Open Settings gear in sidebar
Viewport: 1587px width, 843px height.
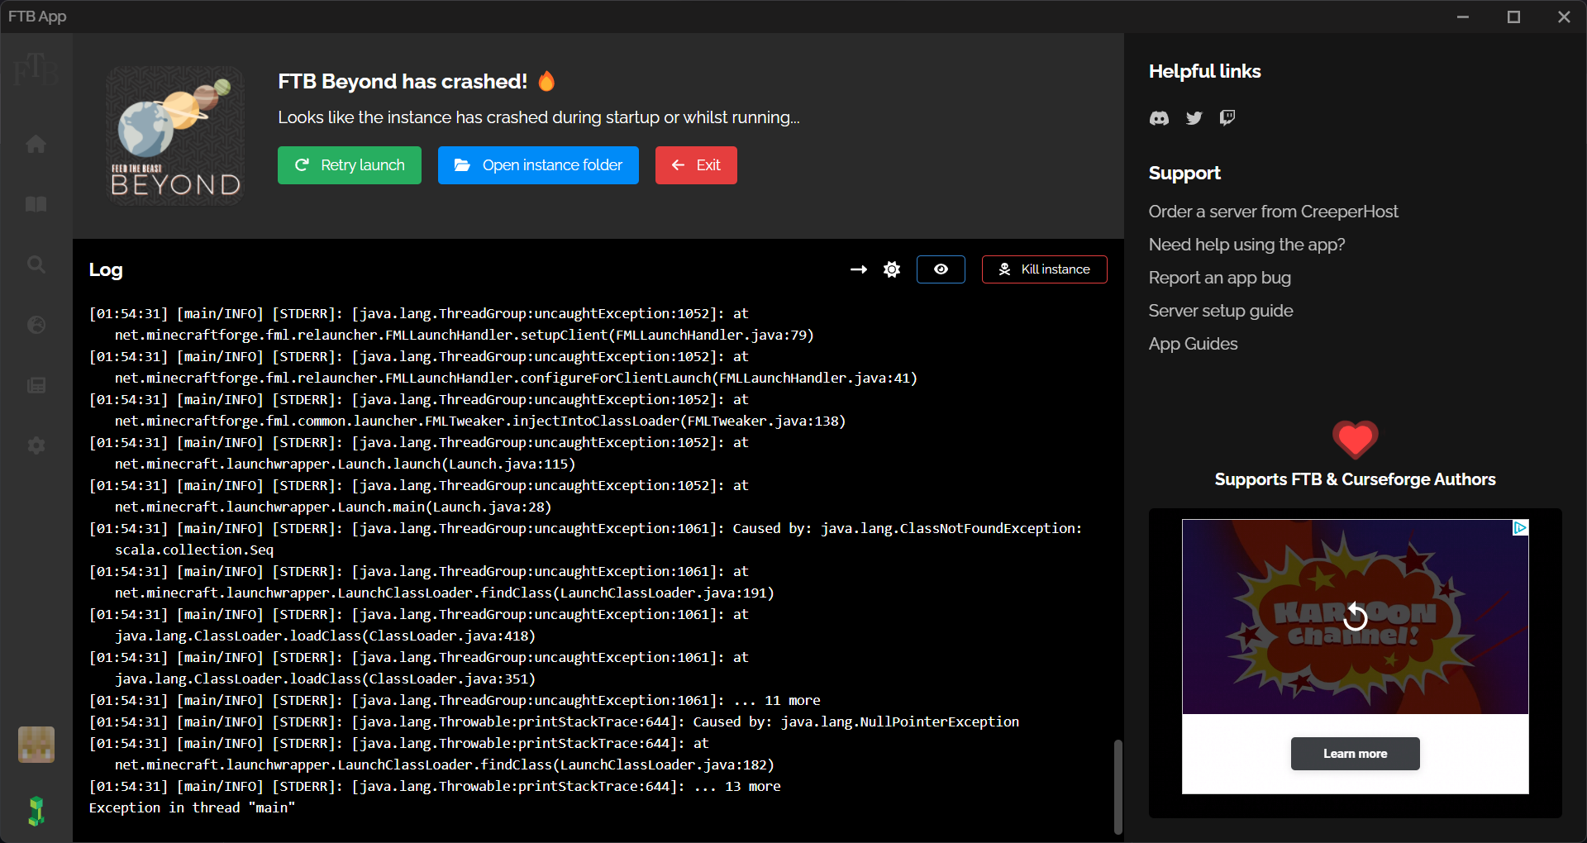point(36,445)
